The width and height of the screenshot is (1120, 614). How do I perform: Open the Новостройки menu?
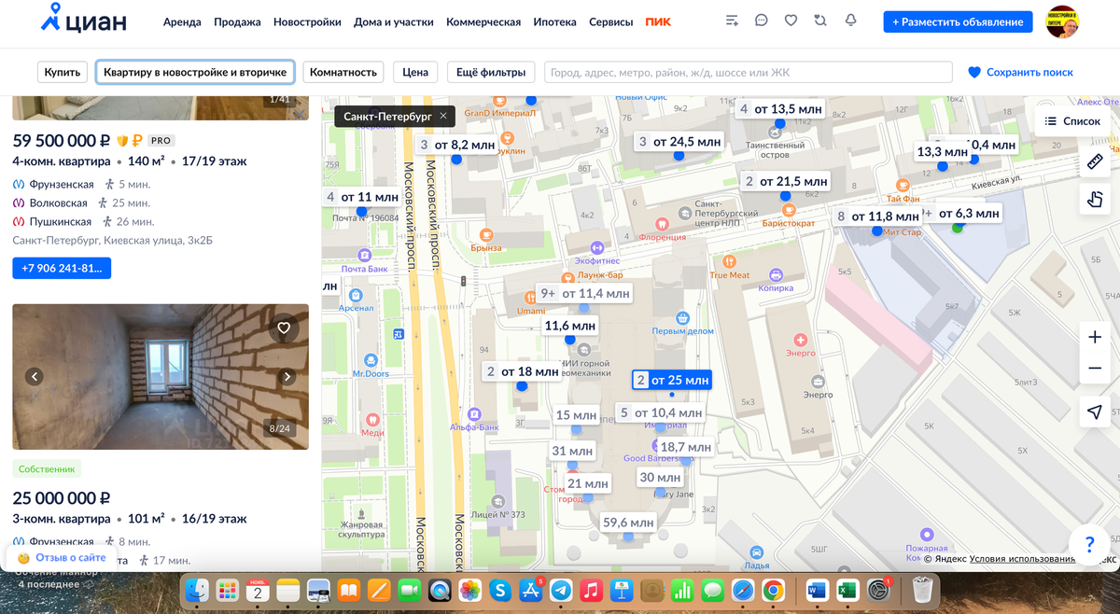coord(307,21)
